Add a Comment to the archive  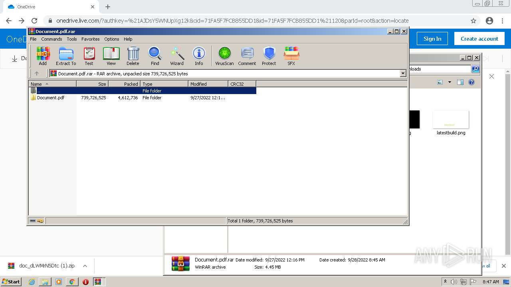coord(247,56)
